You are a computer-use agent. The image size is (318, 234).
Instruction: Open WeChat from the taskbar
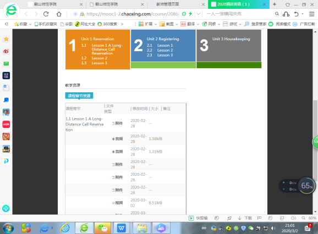coord(103,228)
